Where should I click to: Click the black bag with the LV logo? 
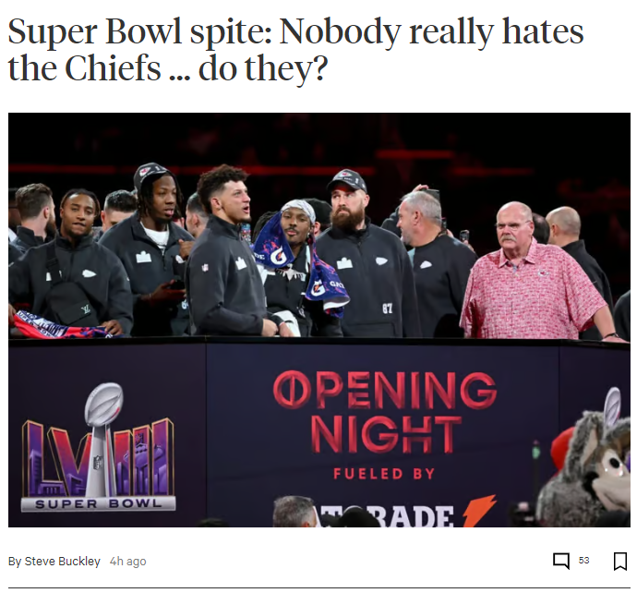point(71,302)
